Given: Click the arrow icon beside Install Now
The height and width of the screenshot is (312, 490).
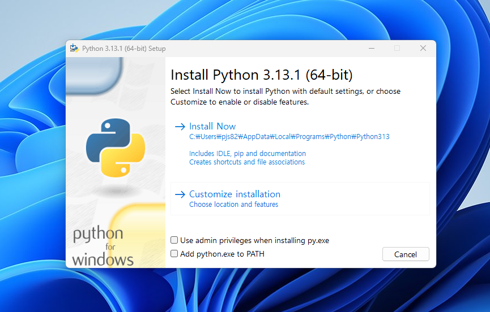Looking at the screenshot, I should (x=180, y=127).
